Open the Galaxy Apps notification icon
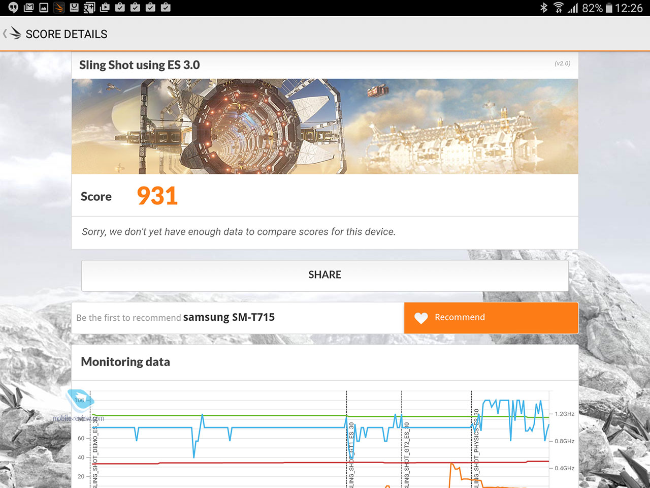This screenshot has width=650, height=488. coord(74,8)
